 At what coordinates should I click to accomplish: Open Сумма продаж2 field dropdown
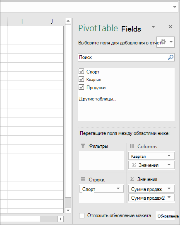pos(169,197)
